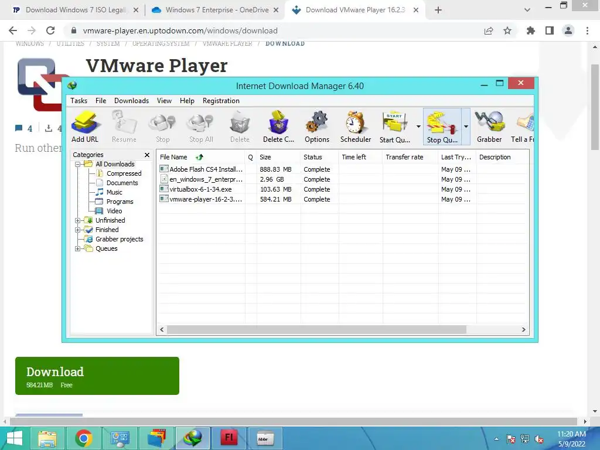The width and height of the screenshot is (600, 450).
Task: Open File Explorer from taskbar
Action: 47,438
